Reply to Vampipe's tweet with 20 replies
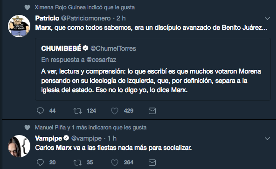Viewport: 276px width, 169px height. click(40, 162)
